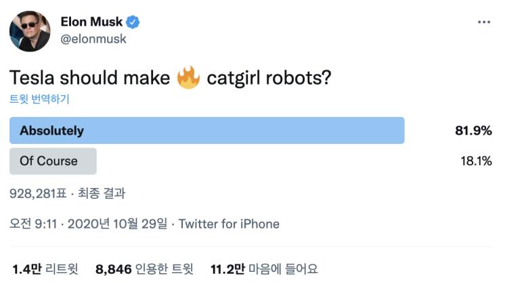This screenshot has width=505, height=286.
Task: Click the blue verified badge icon
Action: click(133, 22)
